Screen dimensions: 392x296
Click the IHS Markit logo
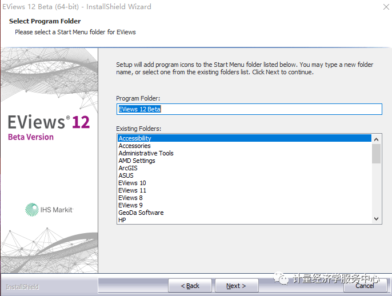(49, 210)
